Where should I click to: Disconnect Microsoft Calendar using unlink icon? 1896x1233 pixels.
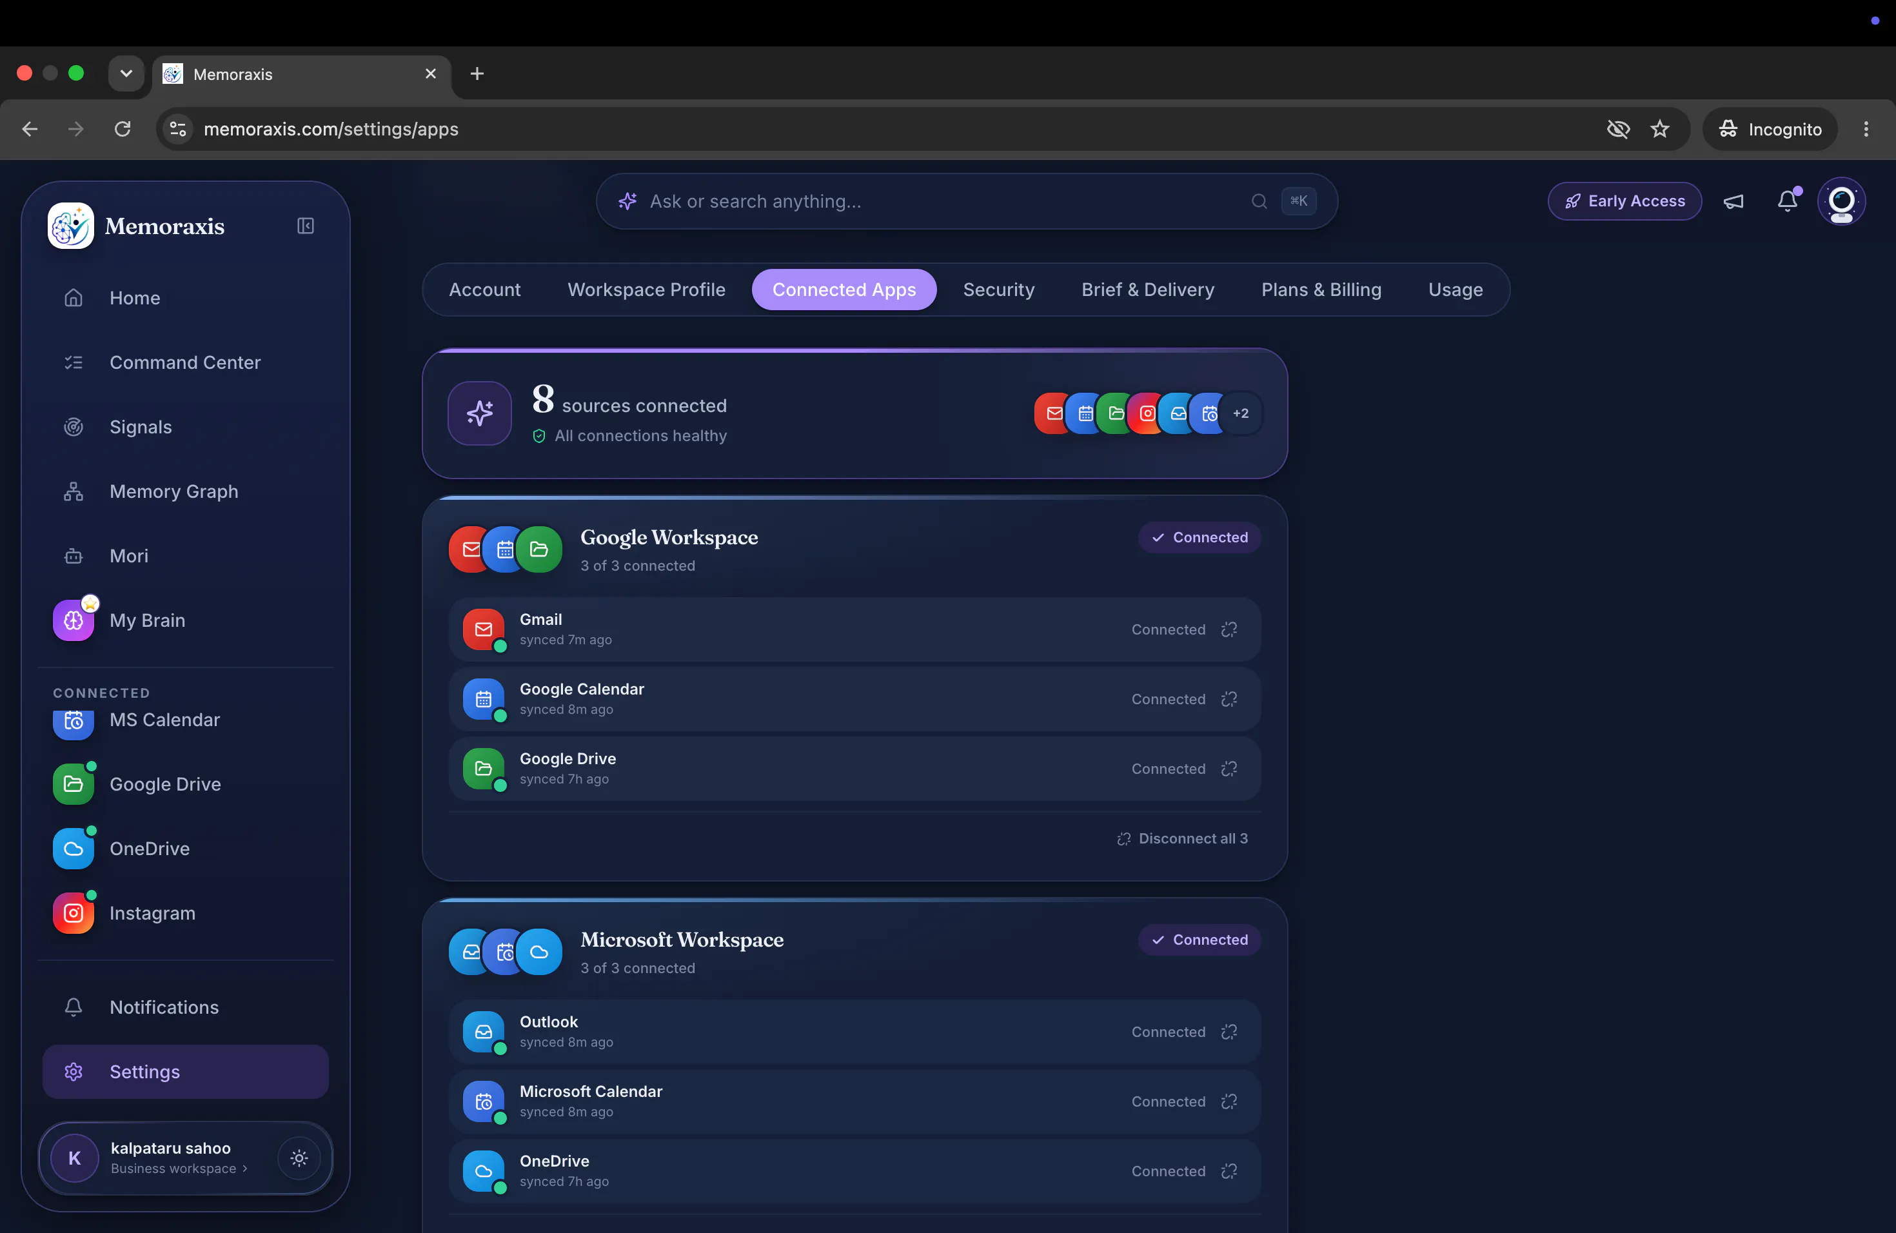(1229, 1101)
